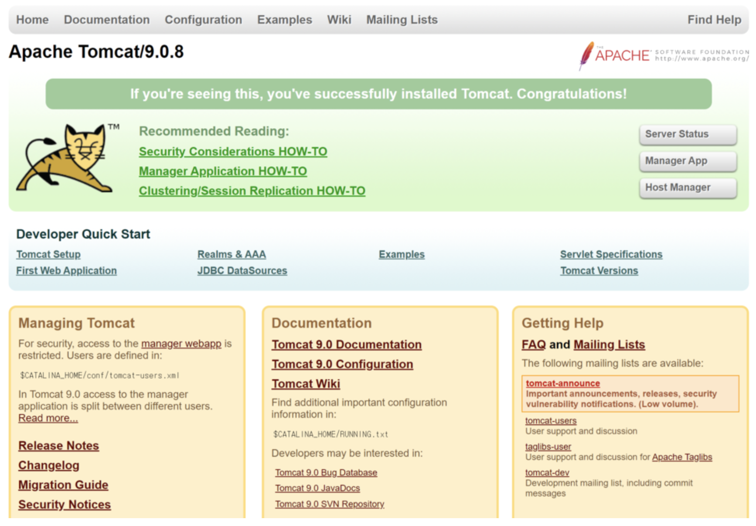Open the Home navigation item
This screenshot has height=526, width=756.
(32, 20)
